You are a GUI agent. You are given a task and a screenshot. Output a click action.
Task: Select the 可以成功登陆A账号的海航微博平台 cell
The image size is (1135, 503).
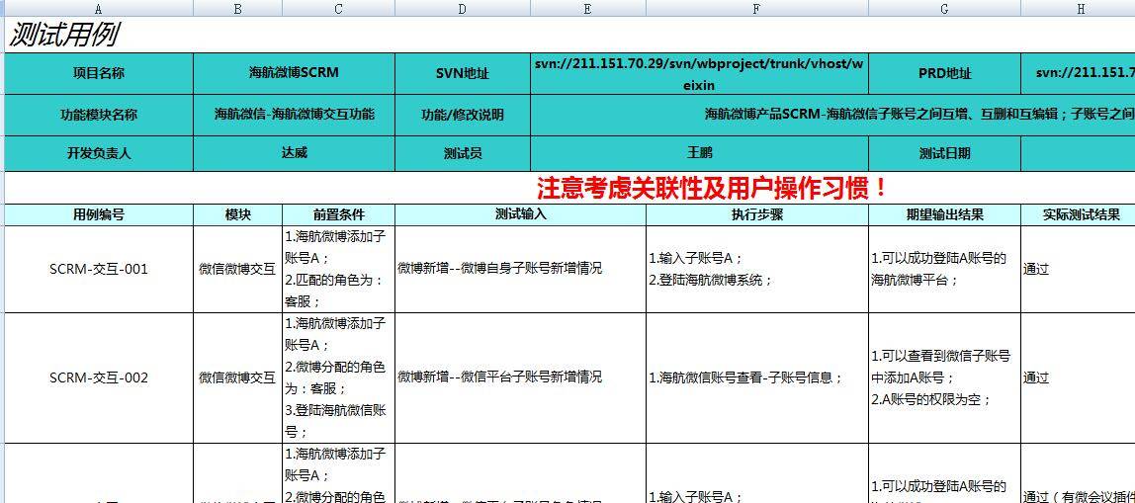click(944, 269)
